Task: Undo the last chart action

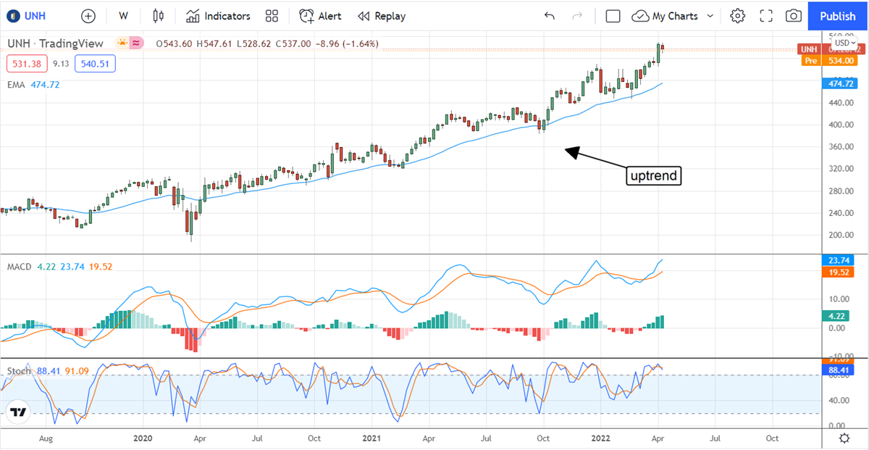Action: [550, 16]
